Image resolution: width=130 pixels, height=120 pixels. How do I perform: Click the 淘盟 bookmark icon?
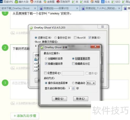tap(92, 2)
